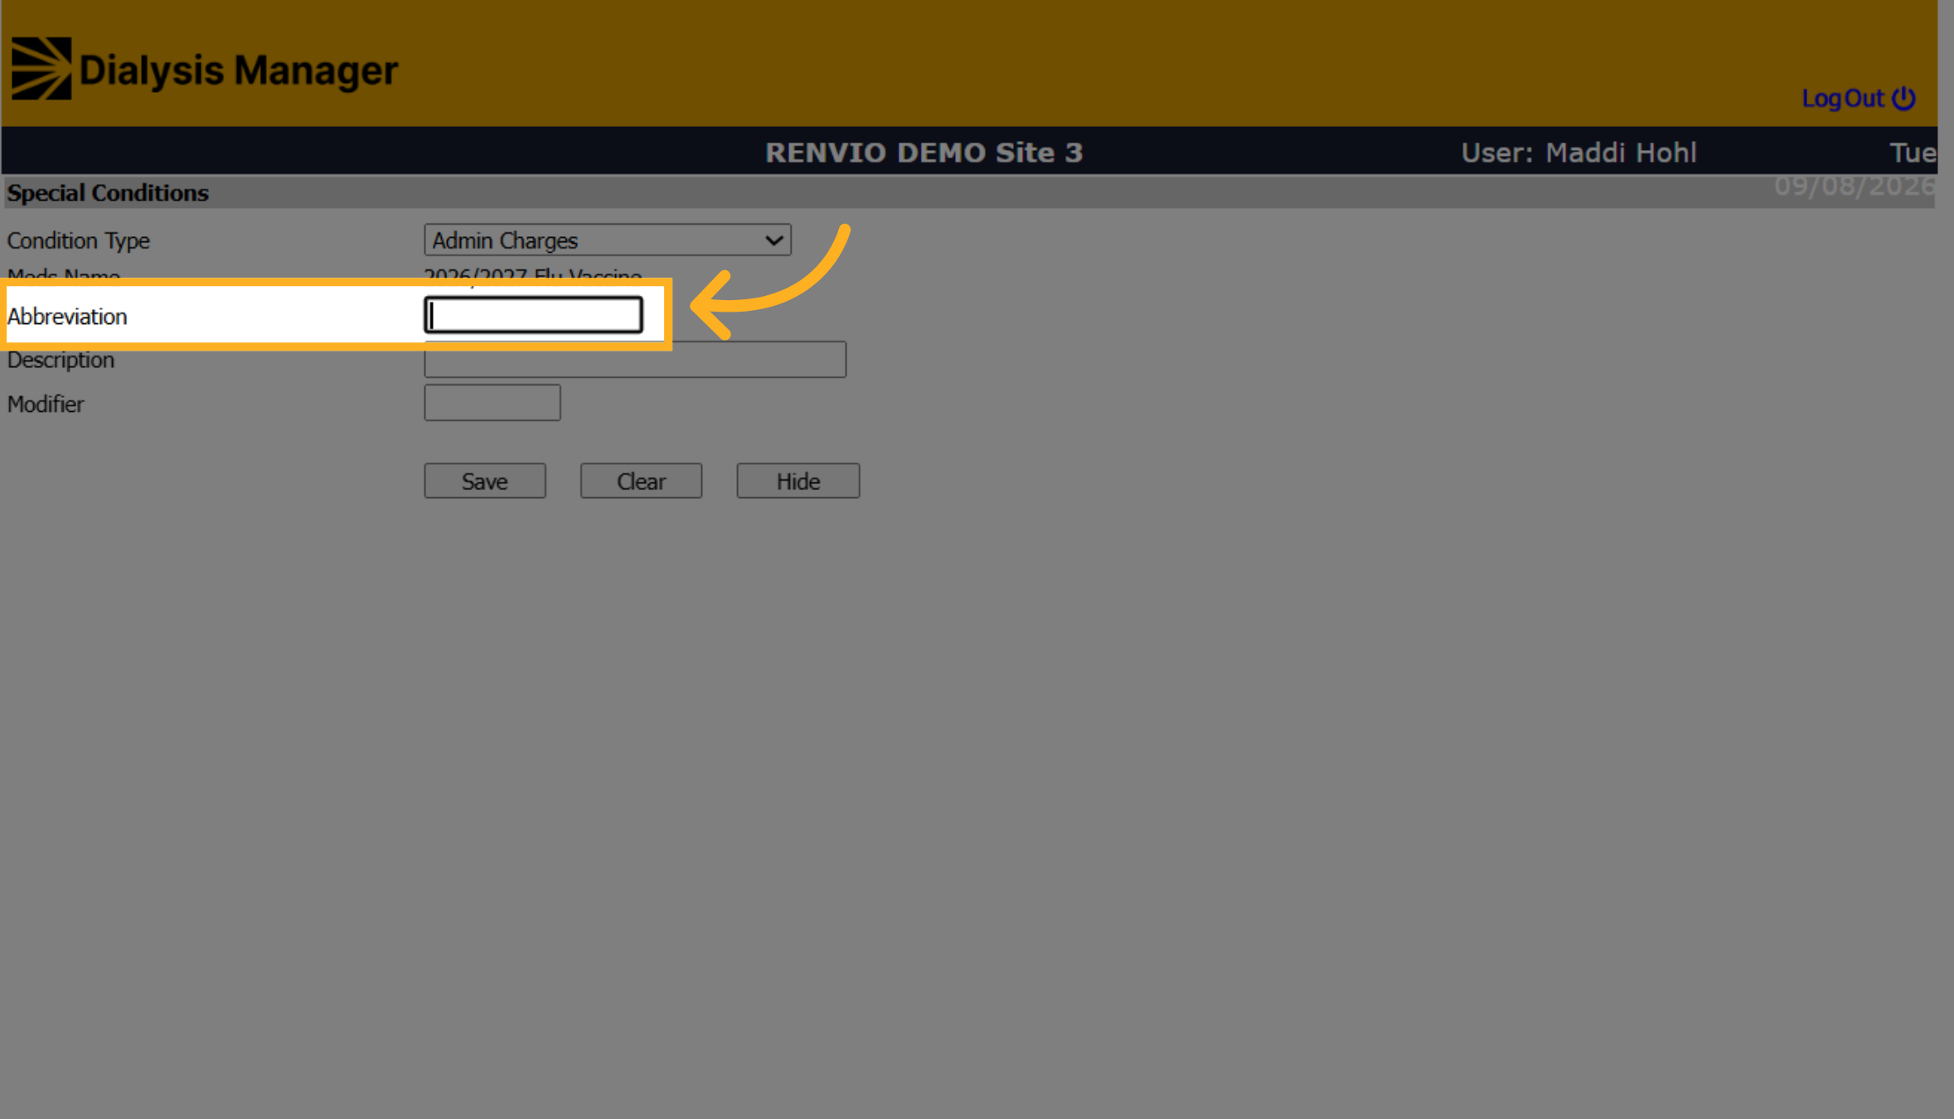Click the Clear button
Screen dimensions: 1954x1119
641,481
